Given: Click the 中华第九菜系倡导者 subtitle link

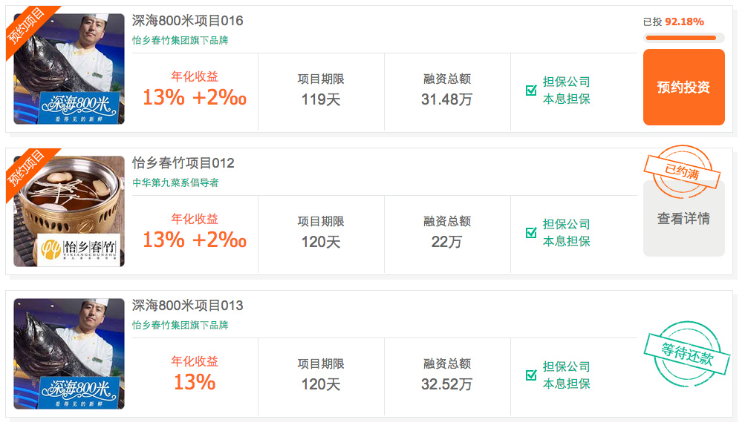Looking at the screenshot, I should 175,182.
